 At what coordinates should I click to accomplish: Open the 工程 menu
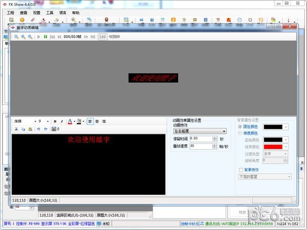11,13
